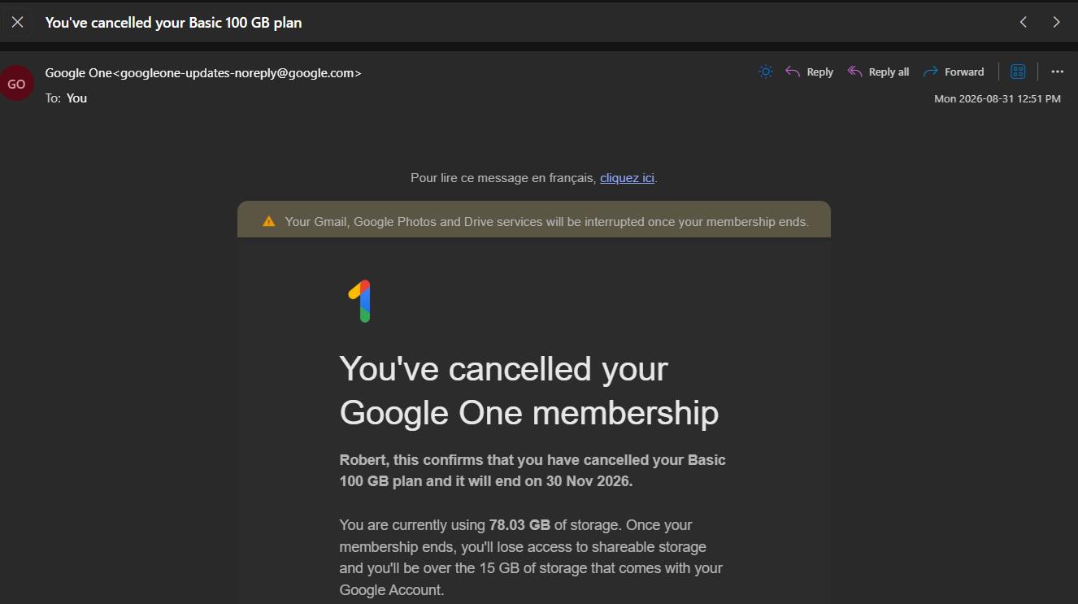Click the bold 78.03 GB storage figure
Image resolution: width=1078 pixels, height=604 pixels.
coord(519,525)
